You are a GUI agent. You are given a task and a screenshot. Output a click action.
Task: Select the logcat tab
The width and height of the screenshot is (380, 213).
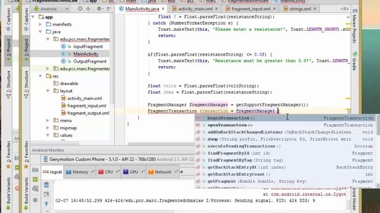[x=52, y=172]
